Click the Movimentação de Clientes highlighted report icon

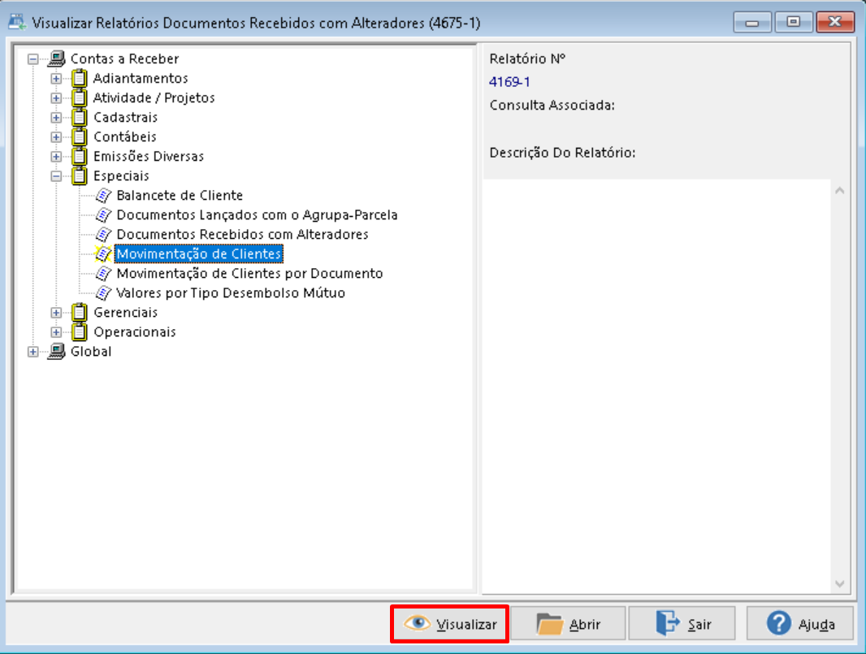tap(103, 254)
